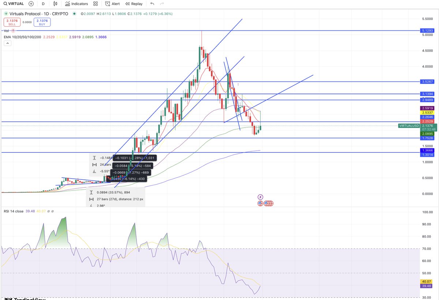Collapse the indicator legend with chevron
Viewport: 439px width, 300px height.
pyautogui.click(x=7, y=43)
